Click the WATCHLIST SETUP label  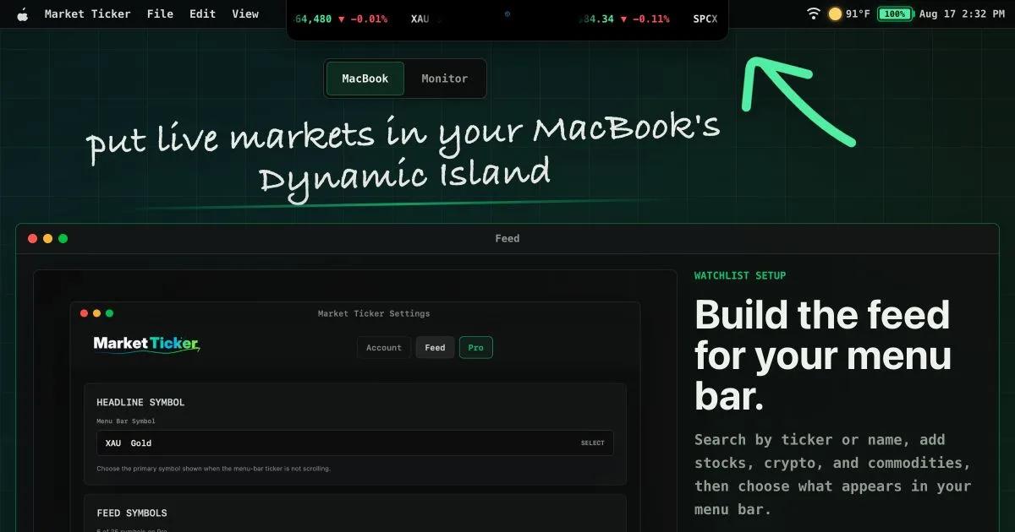[740, 276]
